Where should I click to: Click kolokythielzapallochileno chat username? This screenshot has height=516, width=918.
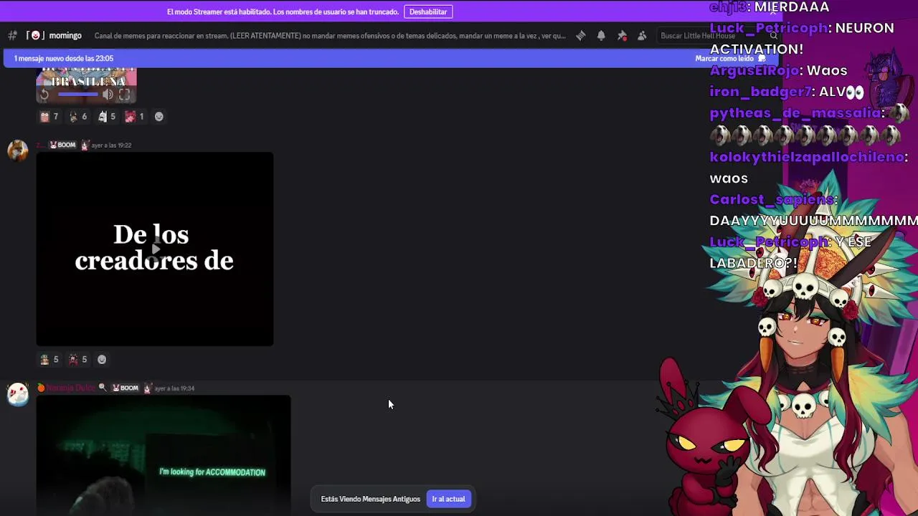tap(807, 156)
